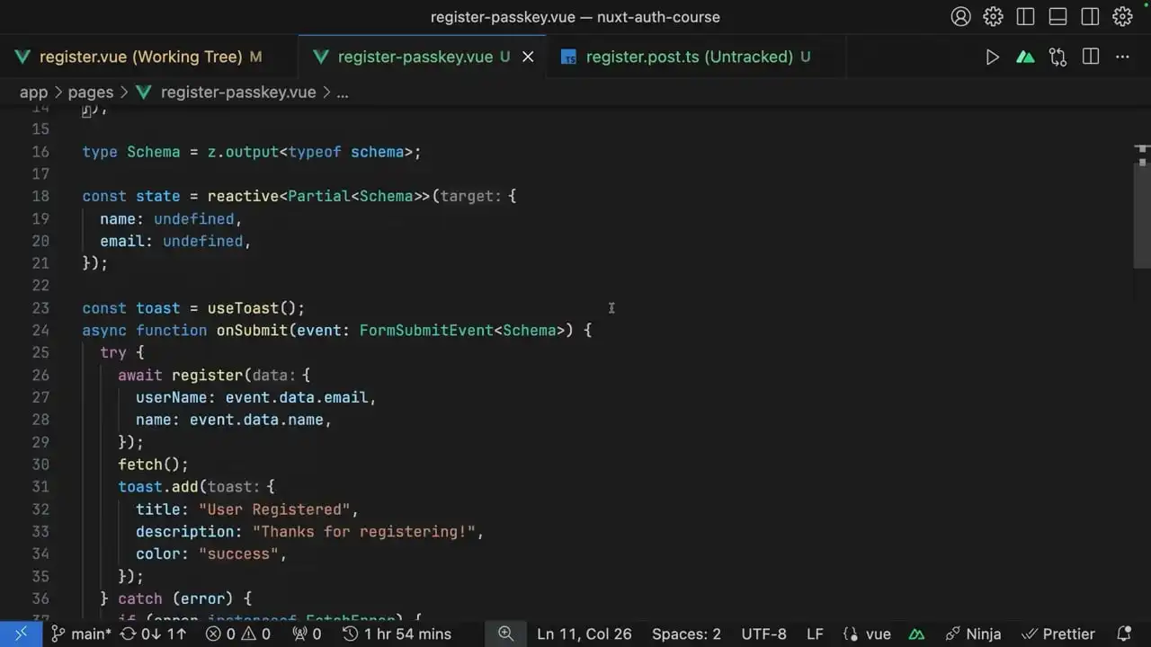This screenshot has width=1151, height=647.
Task: Toggle the secondary side bar layout icon
Action: pos(1090,16)
